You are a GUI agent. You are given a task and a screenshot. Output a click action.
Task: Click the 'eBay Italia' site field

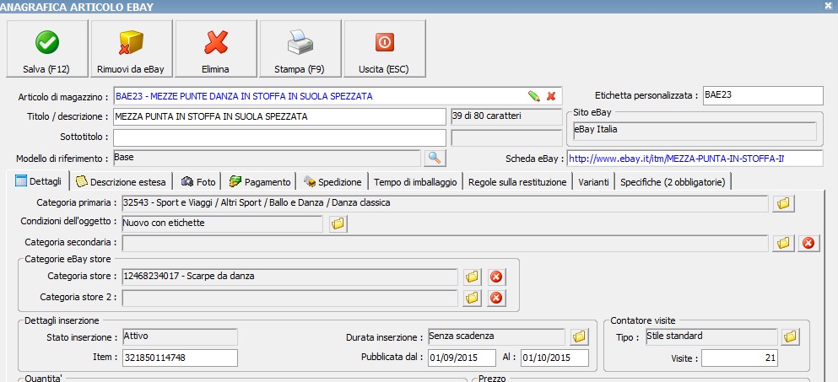coord(695,131)
